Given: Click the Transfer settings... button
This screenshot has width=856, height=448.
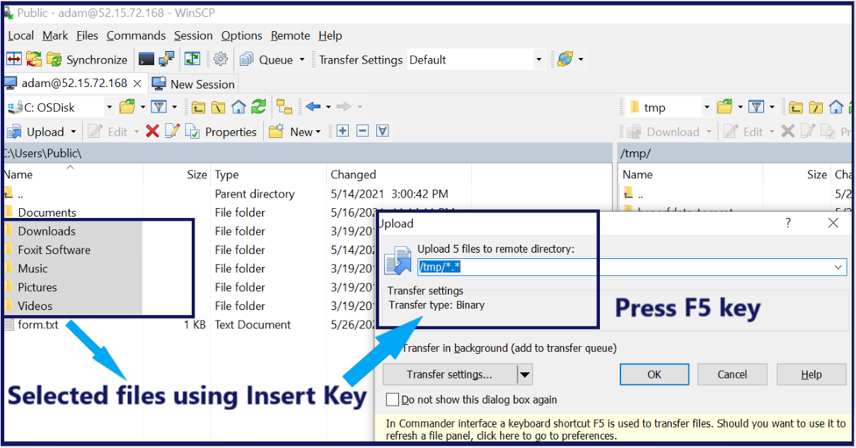Looking at the screenshot, I should click(449, 374).
